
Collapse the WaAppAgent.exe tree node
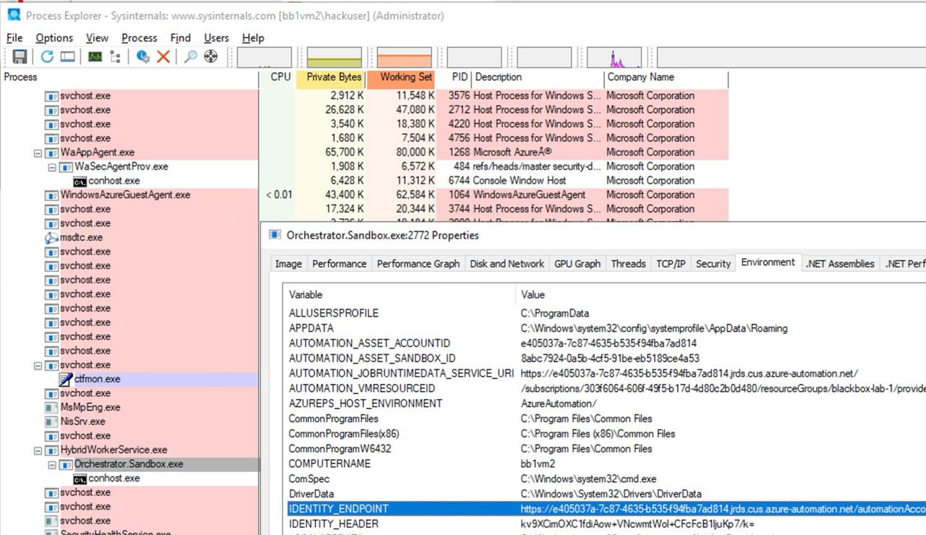click(x=38, y=153)
